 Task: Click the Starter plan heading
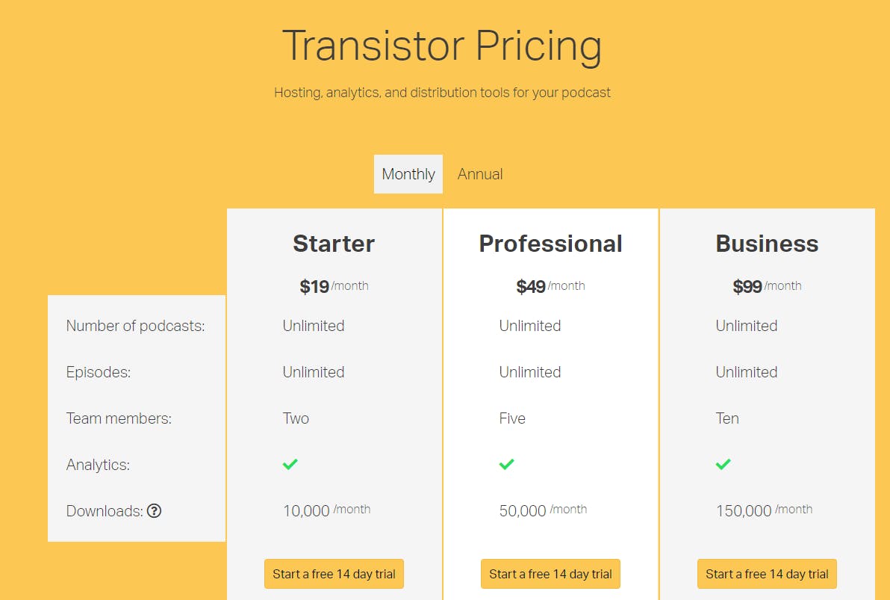(x=334, y=244)
